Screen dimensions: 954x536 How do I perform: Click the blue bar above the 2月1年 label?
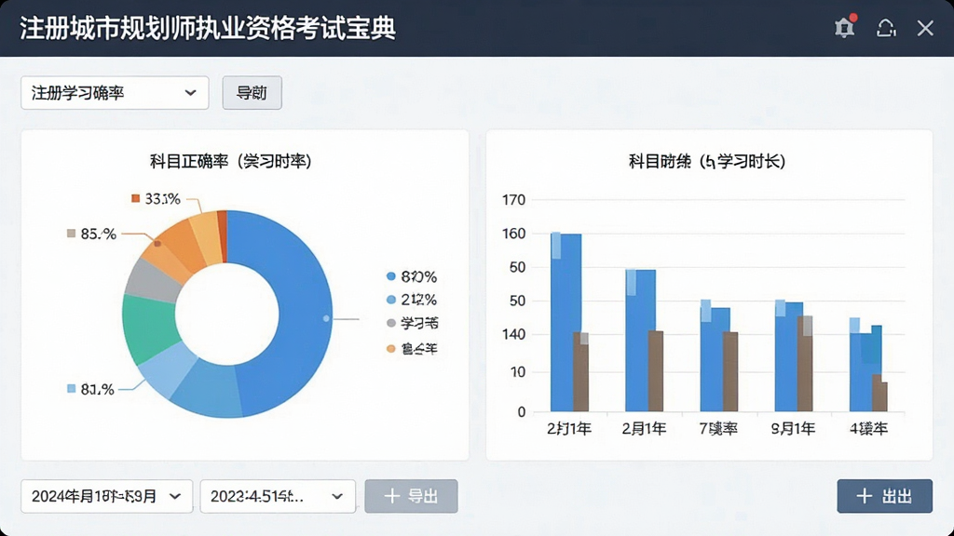(x=637, y=341)
